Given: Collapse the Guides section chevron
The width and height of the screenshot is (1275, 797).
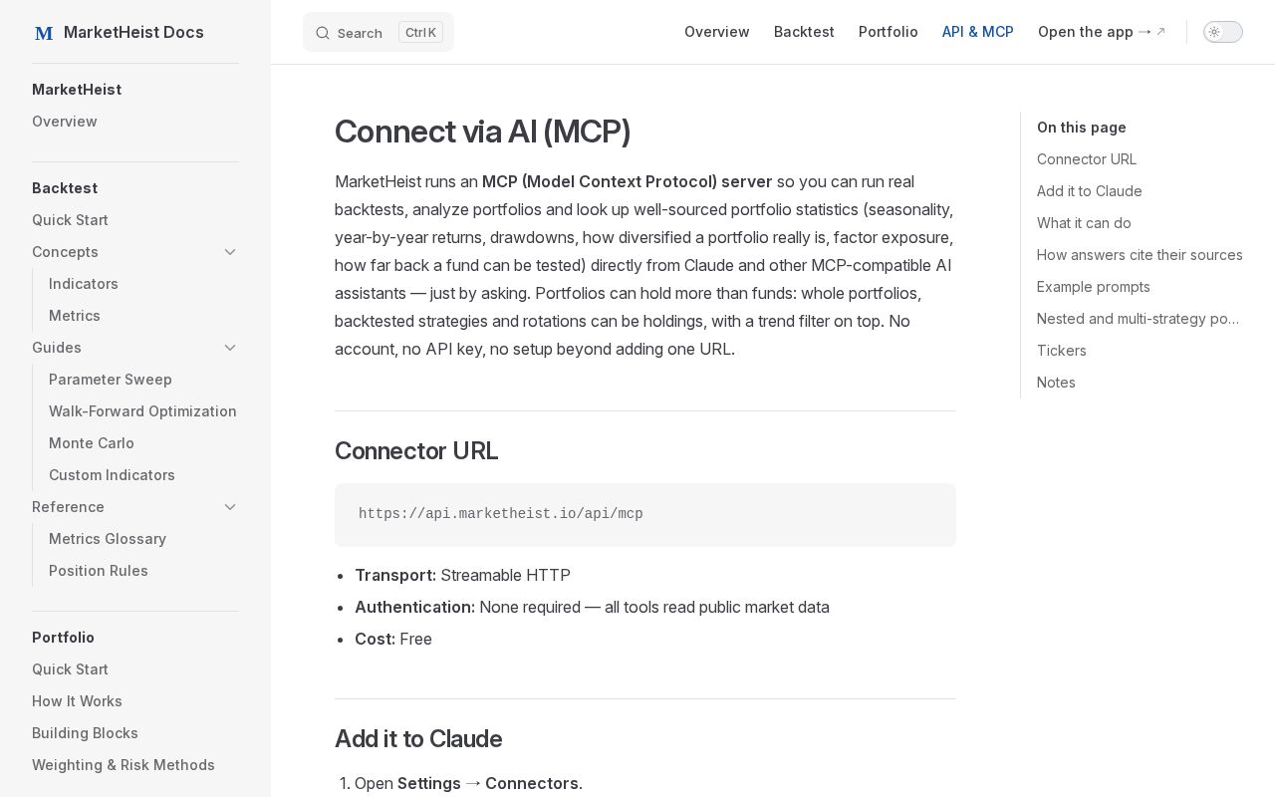Looking at the screenshot, I should [x=230, y=348].
